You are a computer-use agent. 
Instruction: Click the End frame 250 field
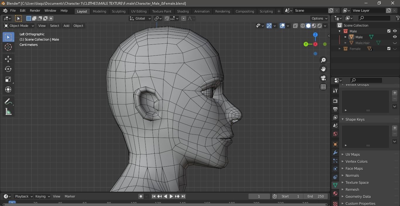coord(315,196)
